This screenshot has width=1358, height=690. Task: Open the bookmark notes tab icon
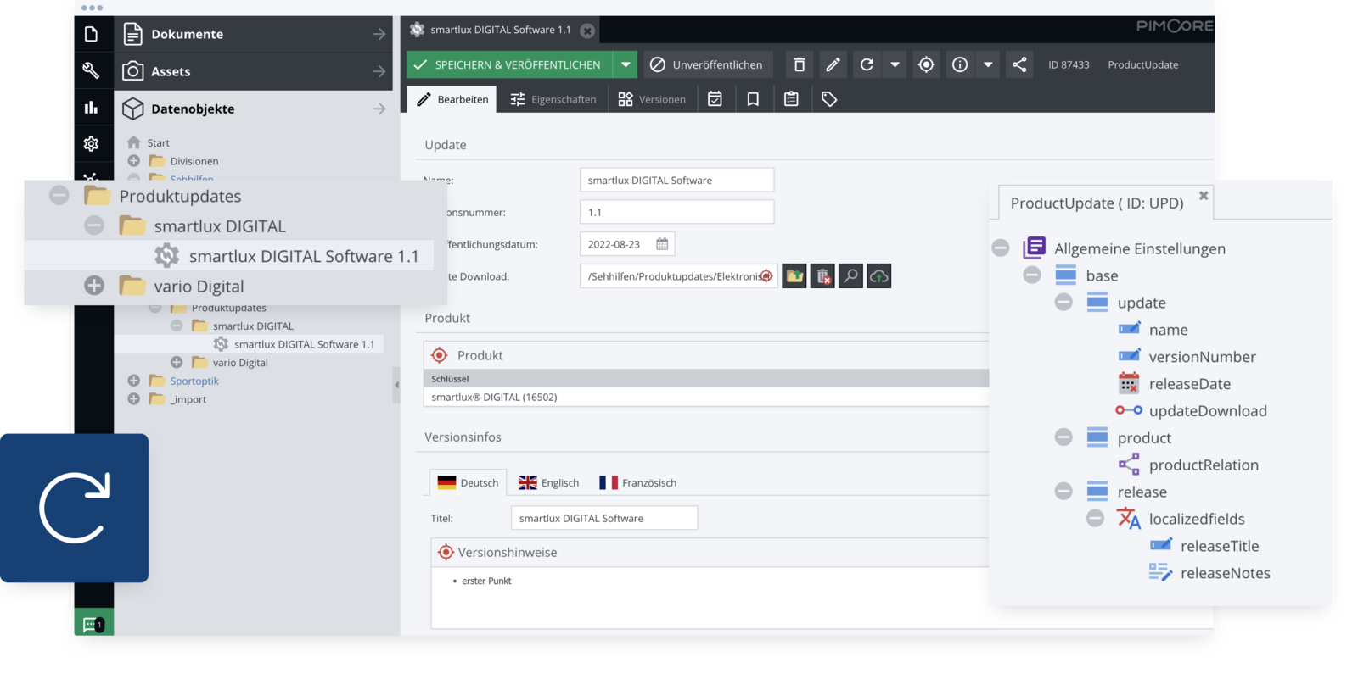point(753,99)
